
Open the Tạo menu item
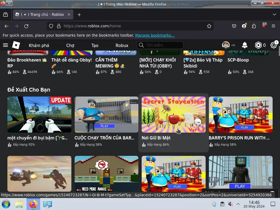point(95,45)
